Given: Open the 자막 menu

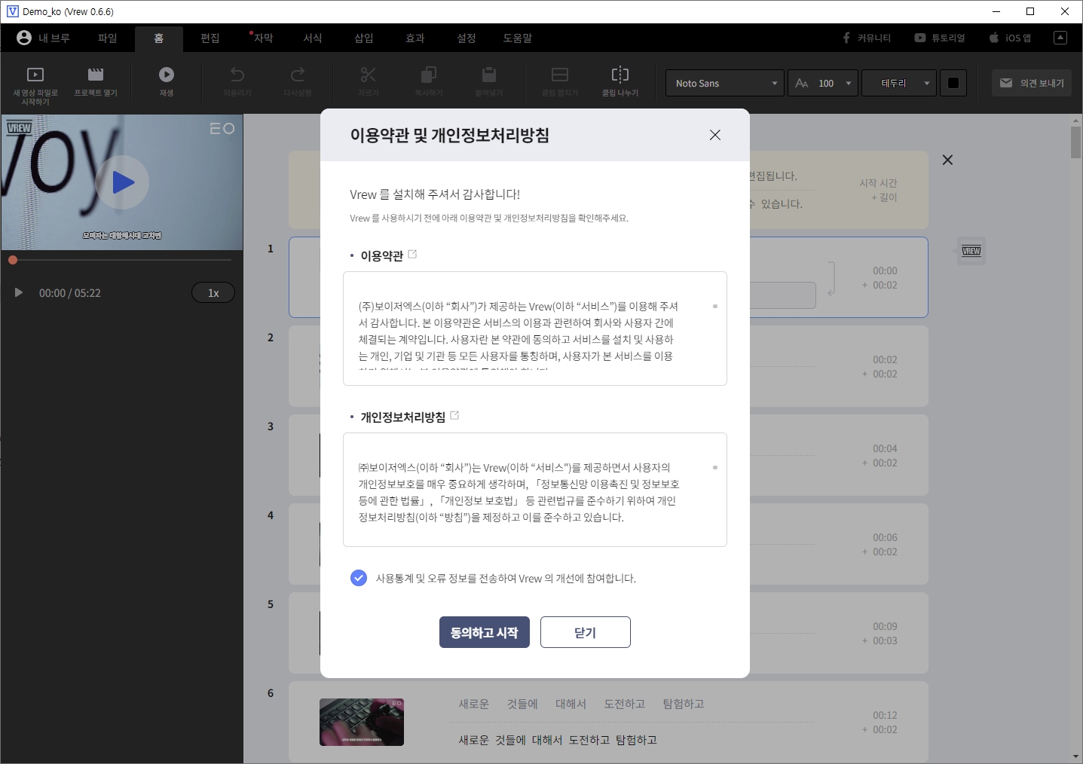Looking at the screenshot, I should (x=263, y=38).
